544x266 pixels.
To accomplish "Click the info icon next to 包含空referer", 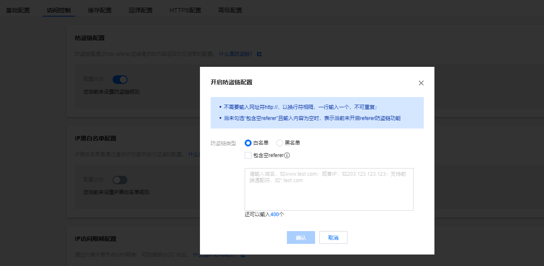I will tap(287, 155).
